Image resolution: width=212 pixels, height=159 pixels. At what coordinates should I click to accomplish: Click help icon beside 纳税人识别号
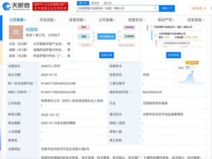coord(29,92)
